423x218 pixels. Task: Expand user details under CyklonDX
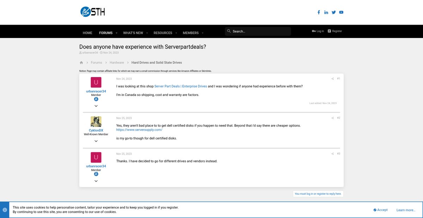pos(96,141)
